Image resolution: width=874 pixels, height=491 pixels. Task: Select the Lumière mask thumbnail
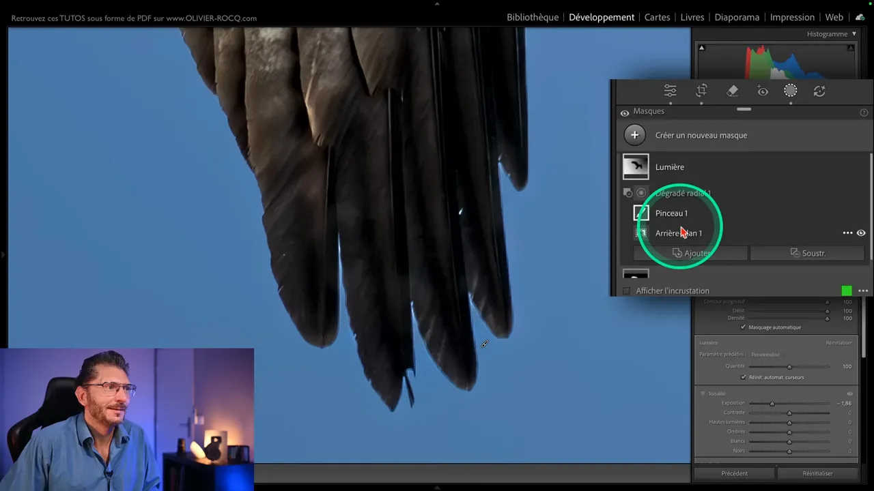(635, 166)
